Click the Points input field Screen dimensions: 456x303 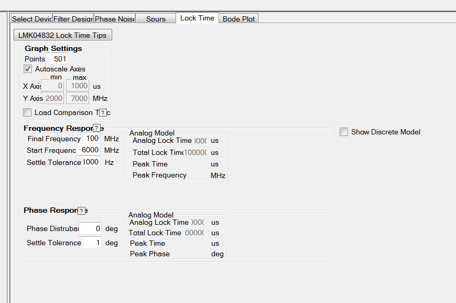point(57,59)
